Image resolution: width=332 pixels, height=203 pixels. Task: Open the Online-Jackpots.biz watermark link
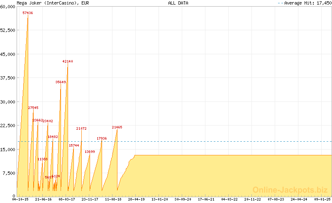coord(288,190)
